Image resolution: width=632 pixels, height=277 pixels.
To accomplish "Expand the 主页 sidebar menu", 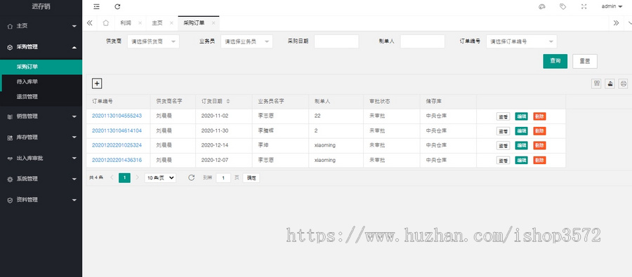I will coord(41,26).
